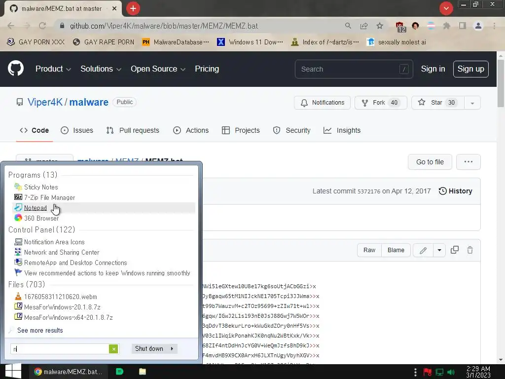This screenshot has width=505, height=379.
Task: Expand the Product menu
Action: tap(53, 69)
